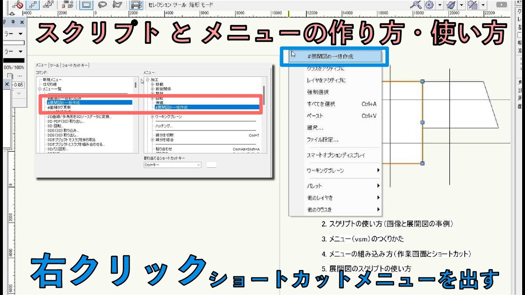Open the Ctrl+キー shortcut assignment dropdown
525x295 pixels.
pos(199,165)
